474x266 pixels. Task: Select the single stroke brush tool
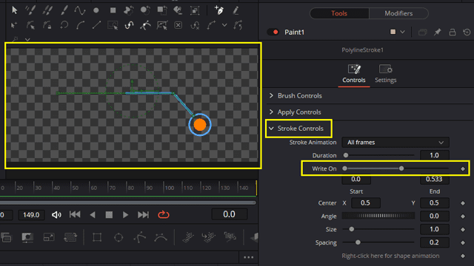pyautogui.click(x=64, y=10)
